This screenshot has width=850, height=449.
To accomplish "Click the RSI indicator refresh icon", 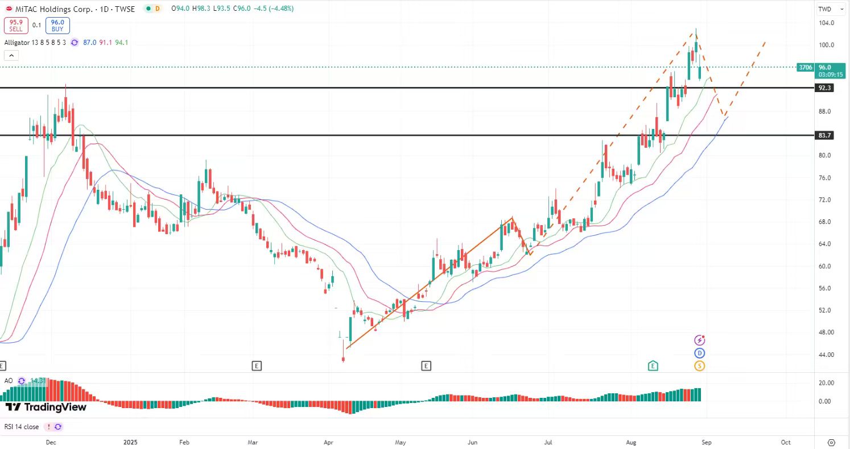I will 58,427.
